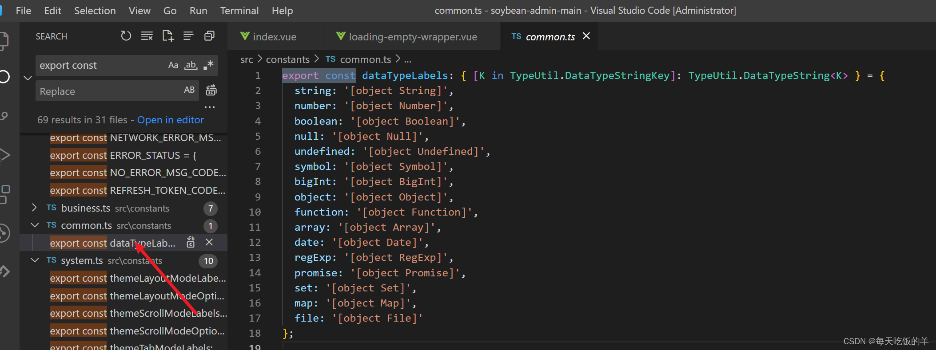This screenshot has width=936, height=350.
Task: Click constants breadcrumb
Action: coord(288,59)
